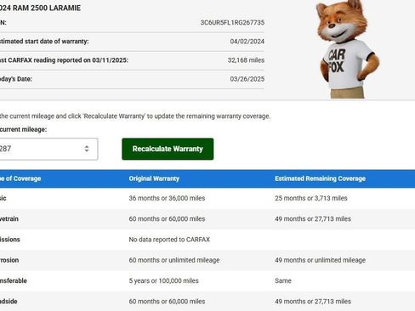Click 'Estimated start date of warranty' label
The image size is (415, 311).
tap(44, 42)
